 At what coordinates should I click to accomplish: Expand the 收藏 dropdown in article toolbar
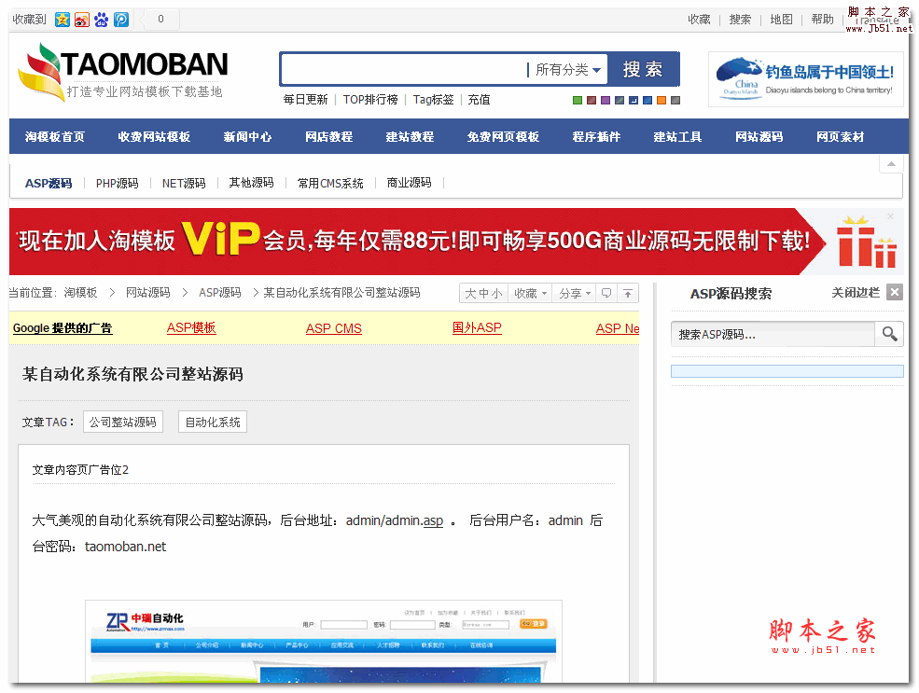coord(531,293)
